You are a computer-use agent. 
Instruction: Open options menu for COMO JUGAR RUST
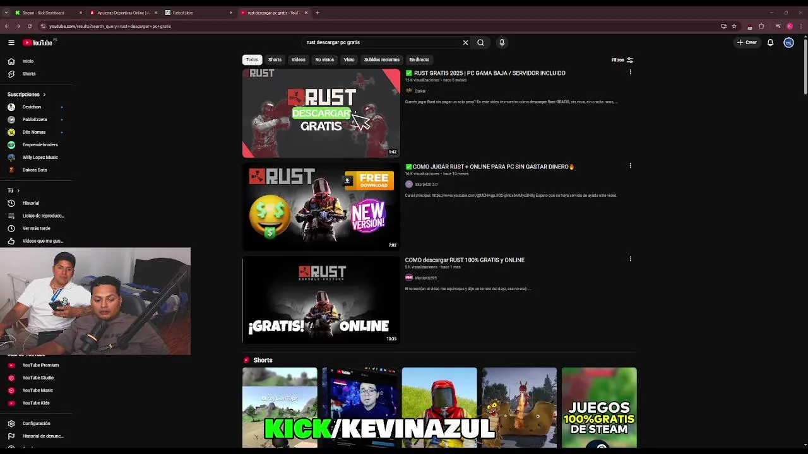coord(630,166)
